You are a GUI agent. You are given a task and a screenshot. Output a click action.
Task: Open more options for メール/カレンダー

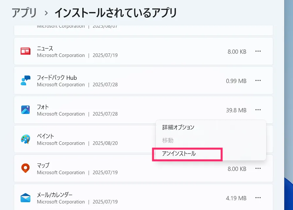click(x=258, y=198)
